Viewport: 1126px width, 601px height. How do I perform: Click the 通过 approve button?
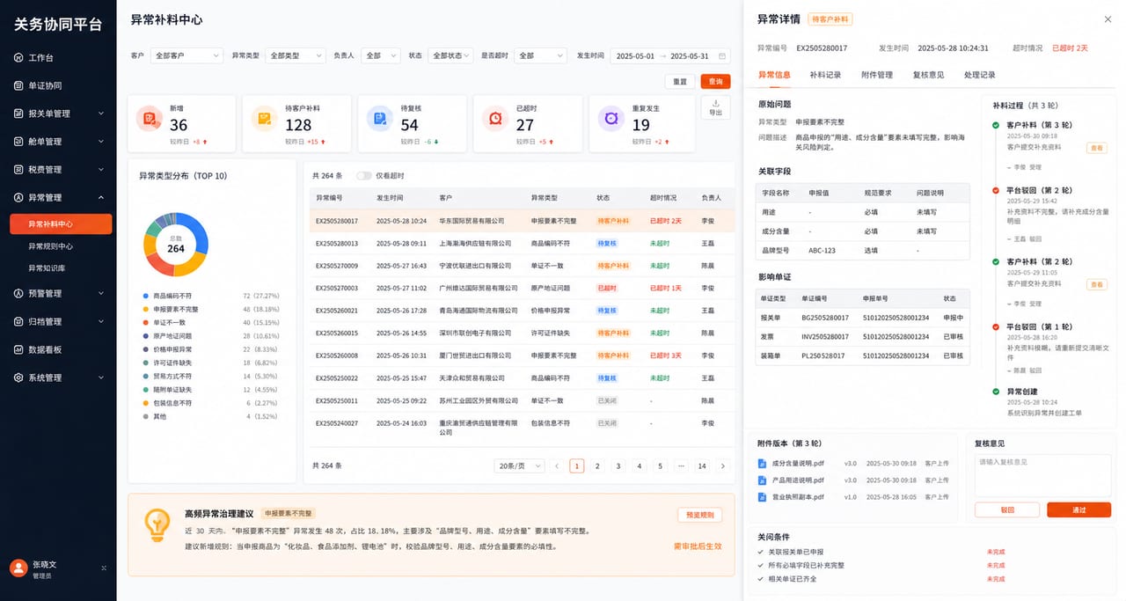pyautogui.click(x=1078, y=510)
